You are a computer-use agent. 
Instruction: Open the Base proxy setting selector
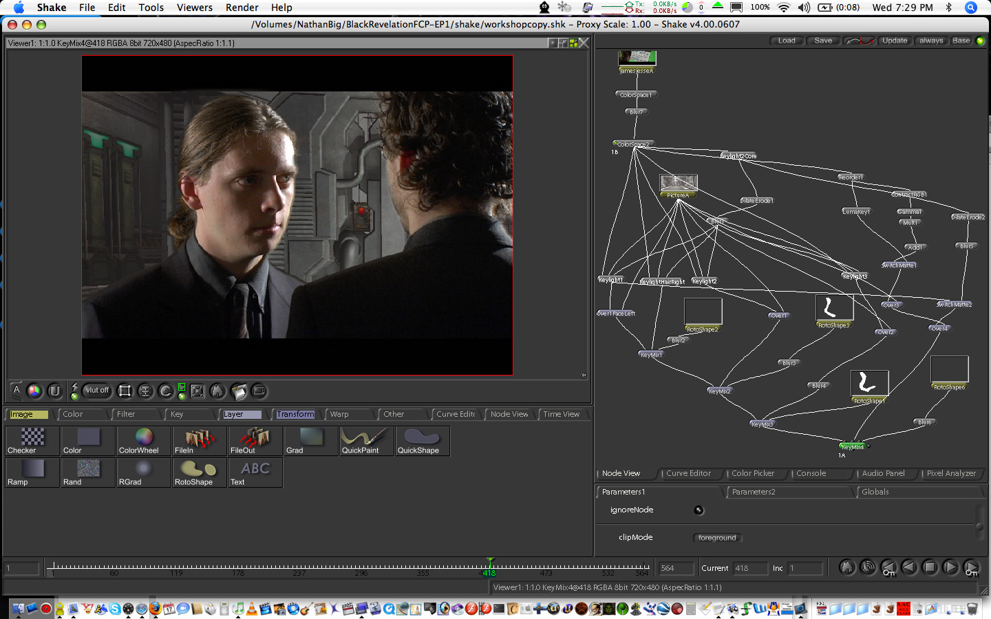[x=961, y=41]
